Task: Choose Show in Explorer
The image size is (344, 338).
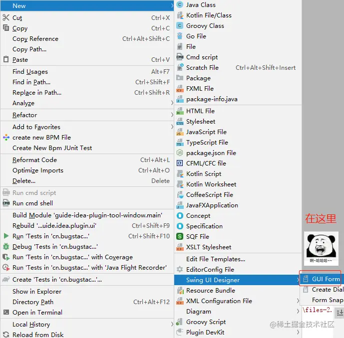Action: tap(87, 291)
